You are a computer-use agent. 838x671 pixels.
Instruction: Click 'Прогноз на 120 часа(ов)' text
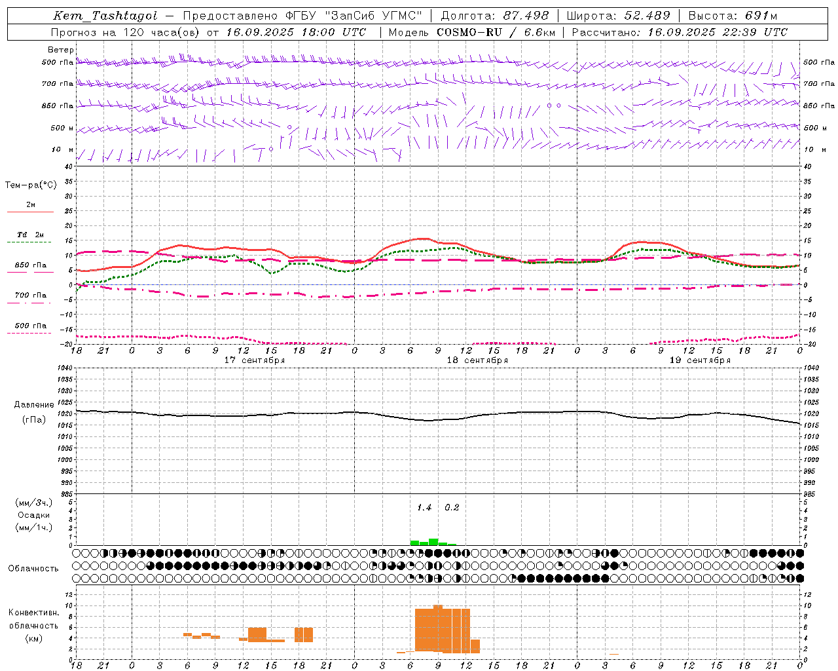click(126, 32)
